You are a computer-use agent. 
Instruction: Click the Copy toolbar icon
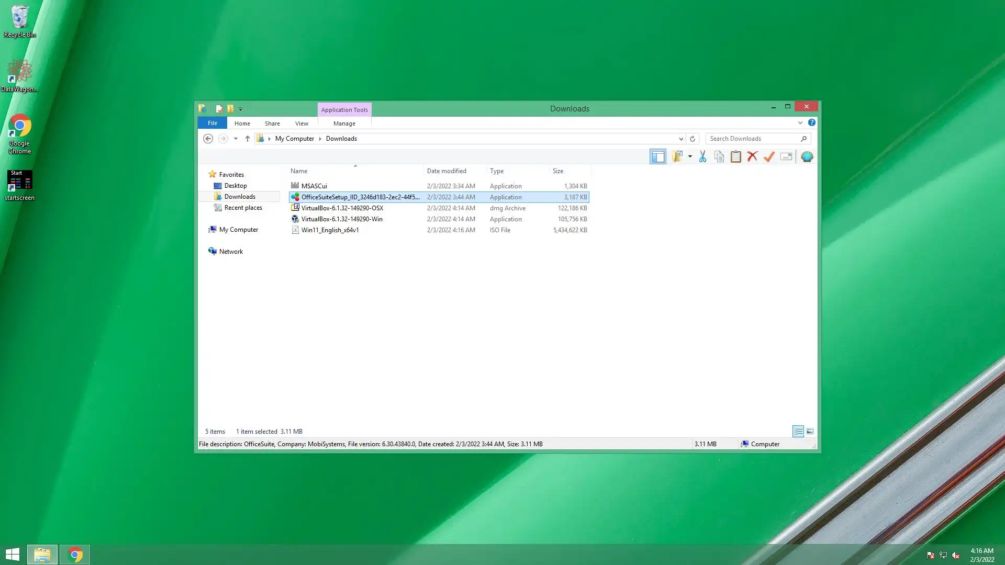719,156
